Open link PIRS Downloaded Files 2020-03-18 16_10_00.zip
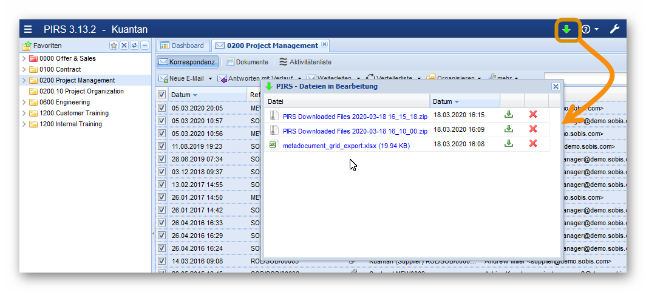Screen dimensions: 646x292 coord(355,131)
